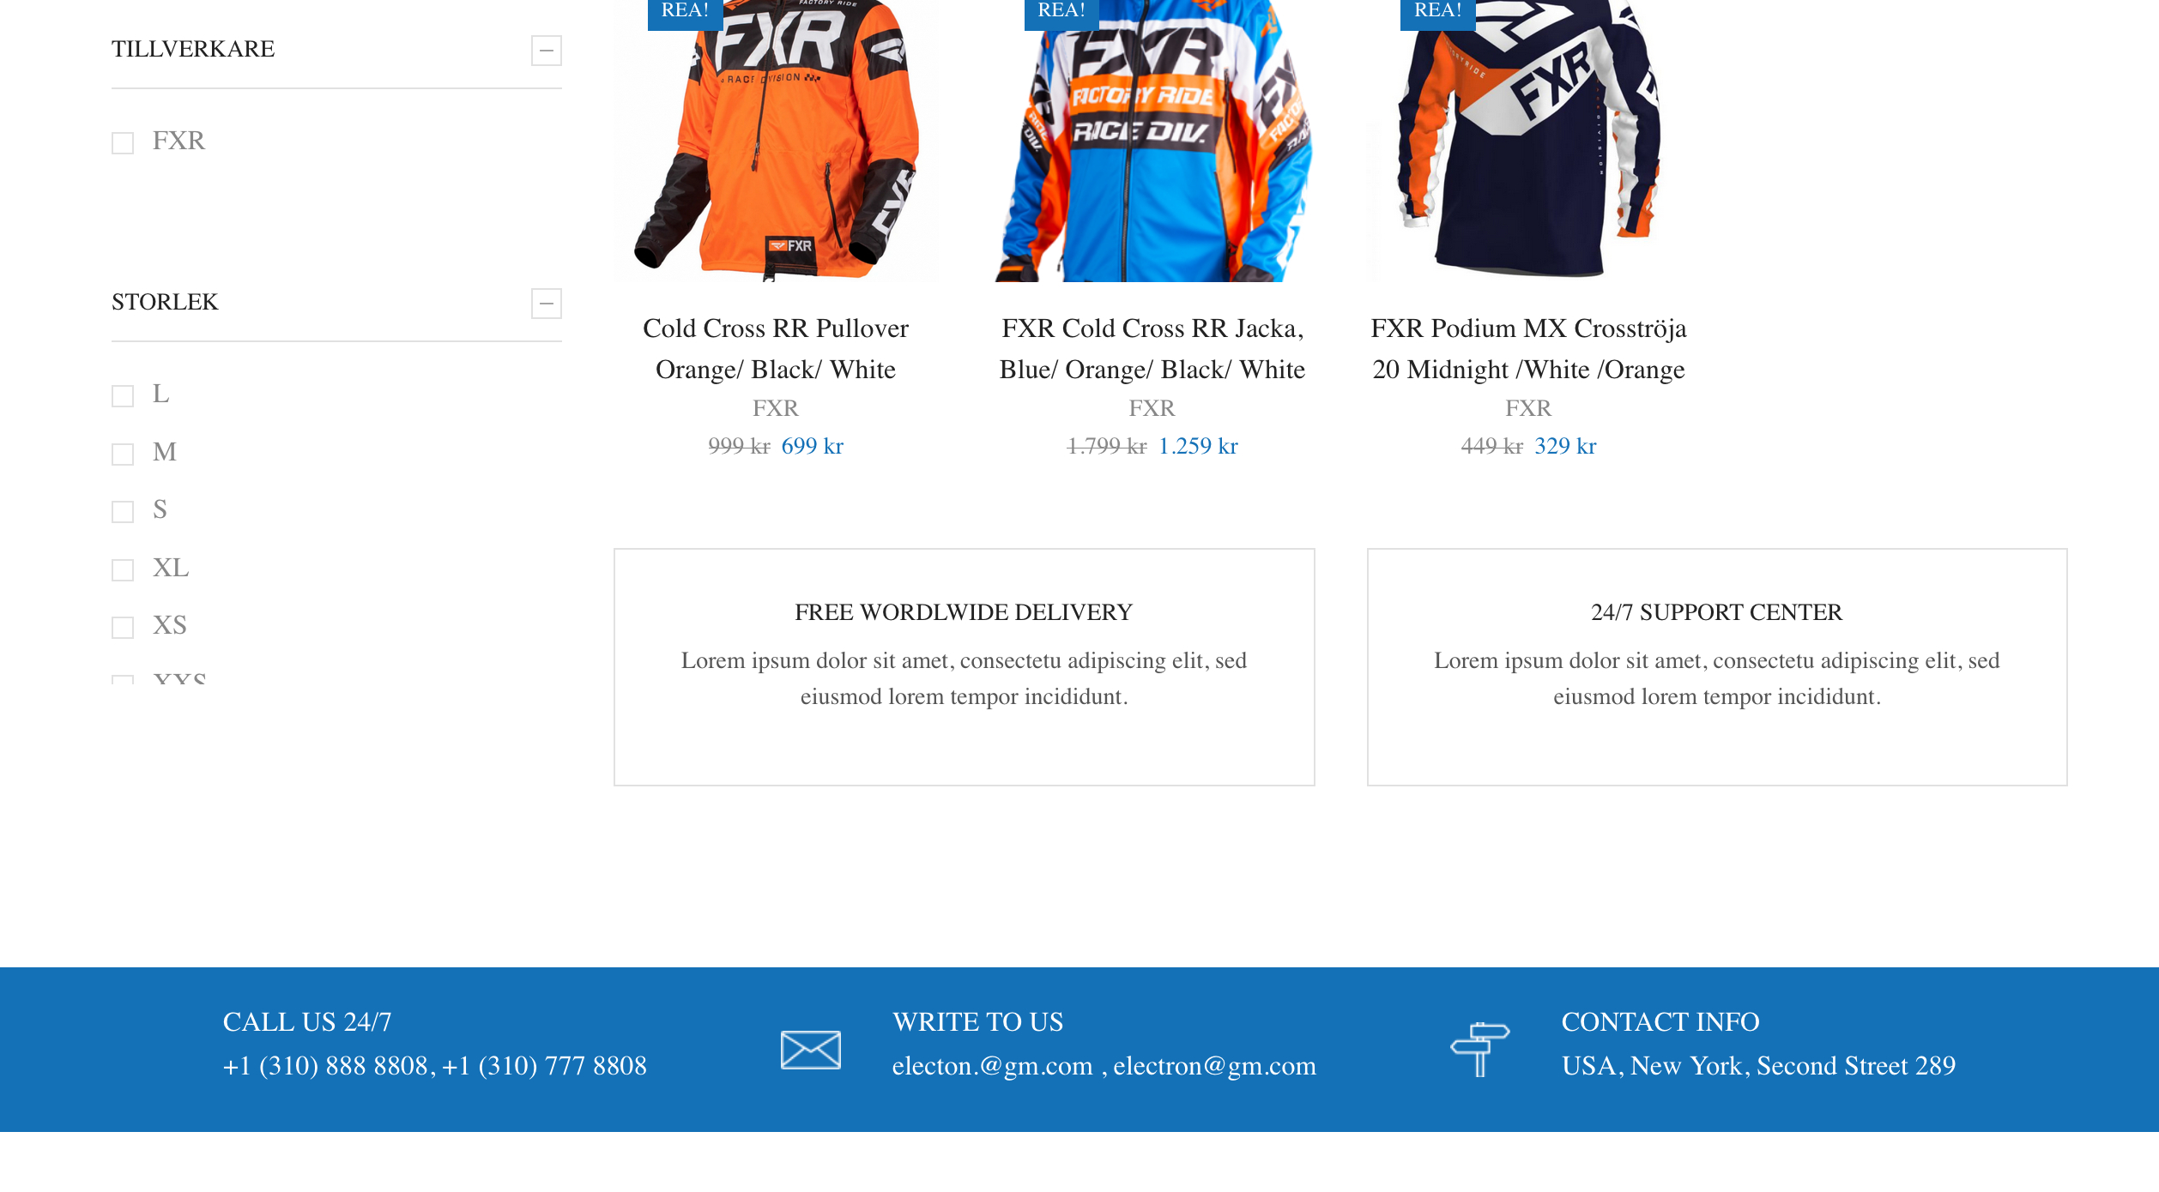Open Cold Cross RR Pullover product title
The height and width of the screenshot is (1192, 2159).
point(776,349)
